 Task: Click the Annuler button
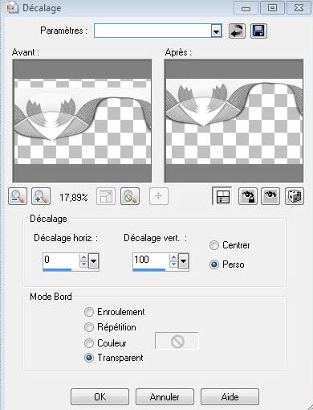[x=165, y=396]
